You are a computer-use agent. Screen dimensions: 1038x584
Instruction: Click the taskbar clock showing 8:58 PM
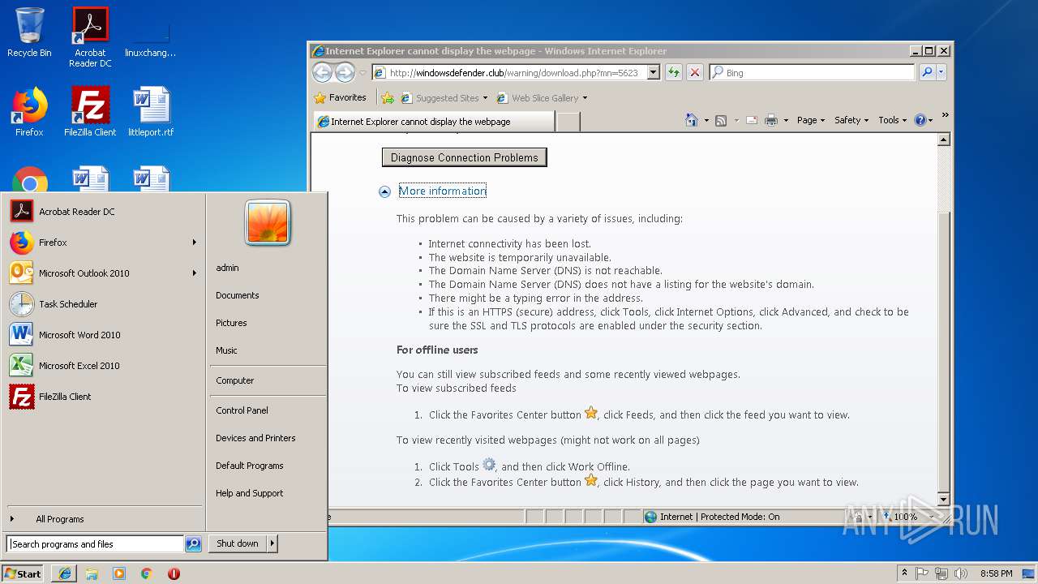coord(996,573)
